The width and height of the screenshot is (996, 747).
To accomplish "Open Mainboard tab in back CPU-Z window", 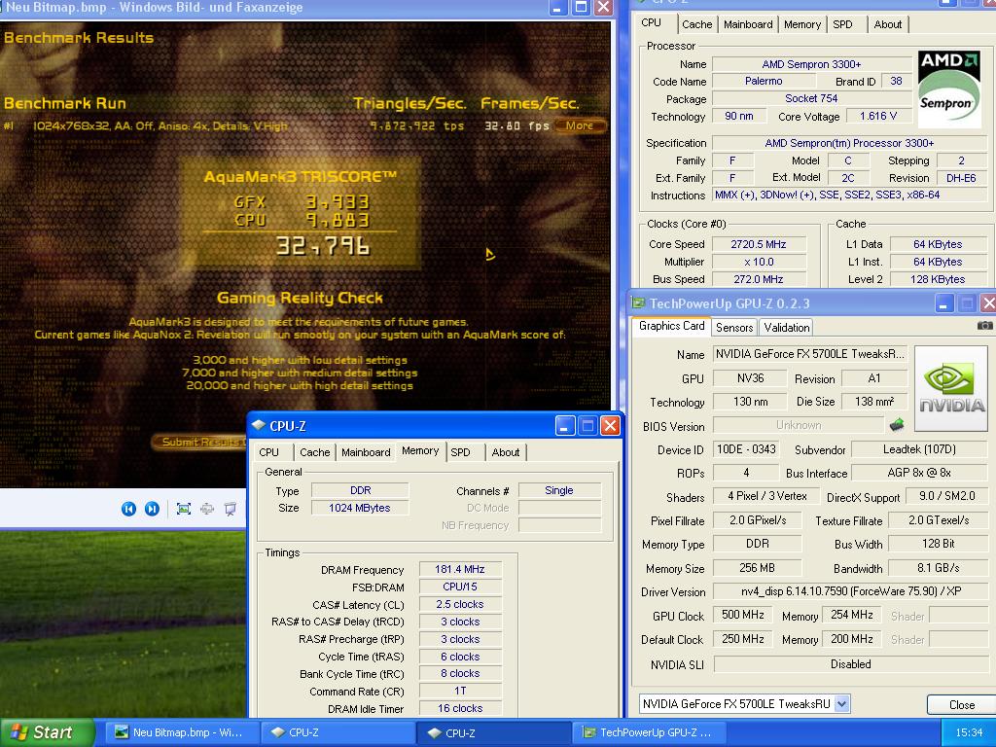I will pos(748,24).
